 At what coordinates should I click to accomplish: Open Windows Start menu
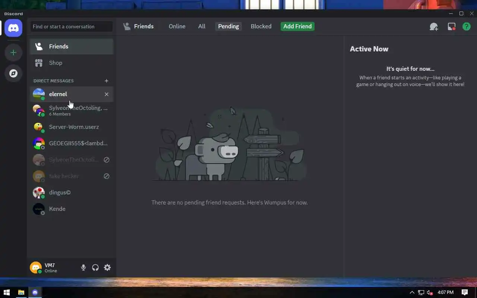[6, 292]
